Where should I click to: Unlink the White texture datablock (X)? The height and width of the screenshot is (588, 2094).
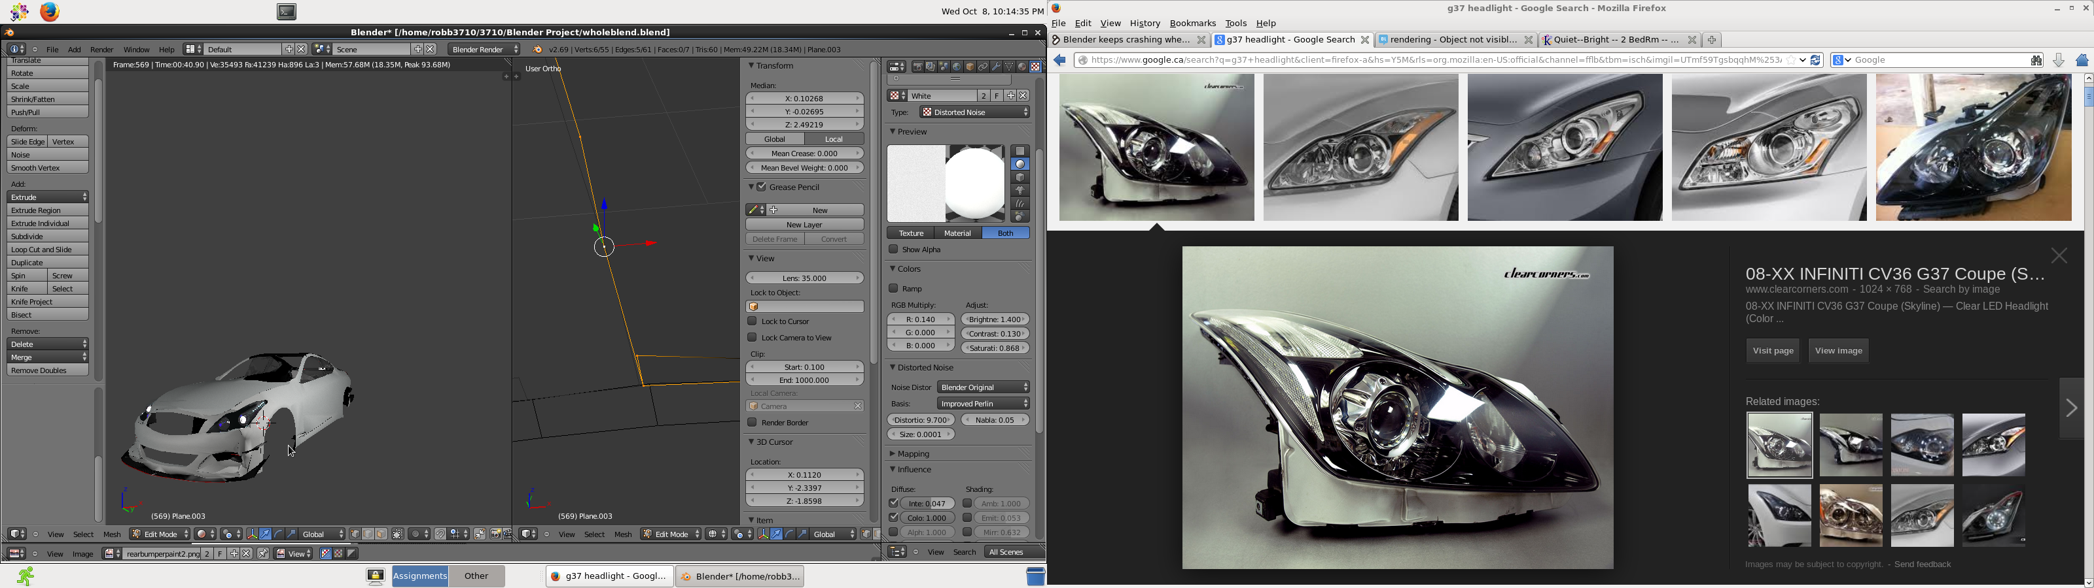(x=1023, y=96)
